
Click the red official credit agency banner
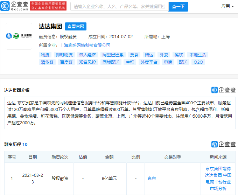click(48, 6)
